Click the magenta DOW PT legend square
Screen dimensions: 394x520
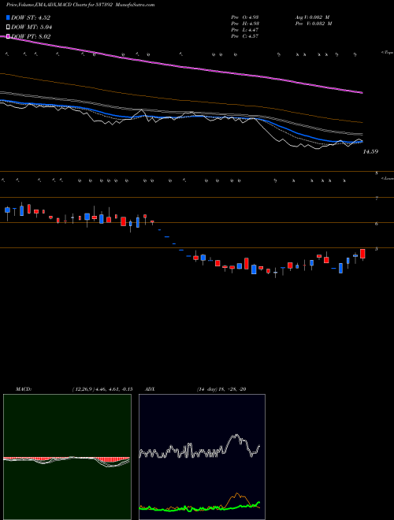pos(8,36)
